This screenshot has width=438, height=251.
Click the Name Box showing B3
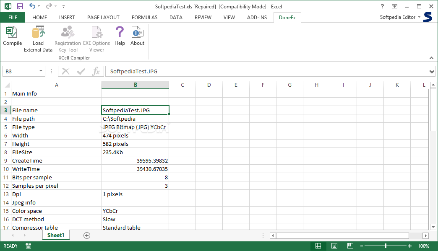click(x=20, y=71)
